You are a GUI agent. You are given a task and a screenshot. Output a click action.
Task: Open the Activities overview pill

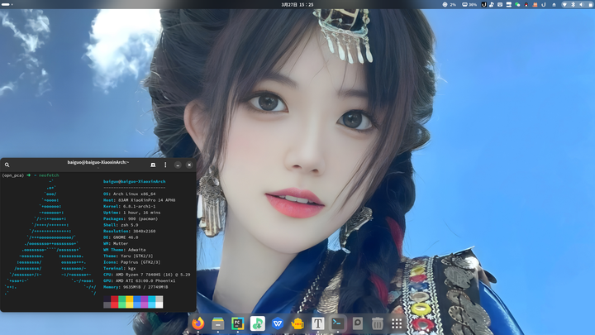7,5
